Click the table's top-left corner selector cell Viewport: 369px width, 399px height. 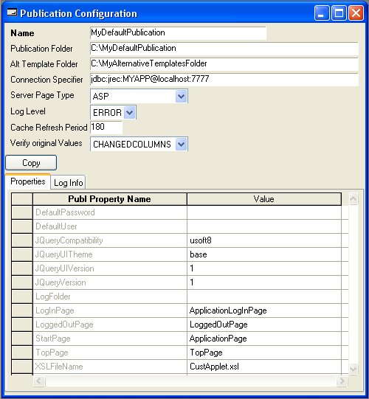[22, 199]
